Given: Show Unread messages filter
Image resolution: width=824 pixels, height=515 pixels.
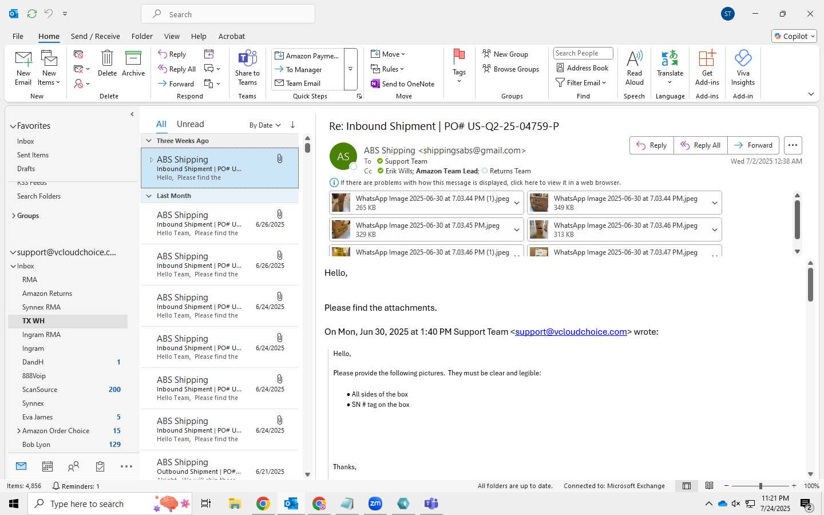Looking at the screenshot, I should [191, 124].
